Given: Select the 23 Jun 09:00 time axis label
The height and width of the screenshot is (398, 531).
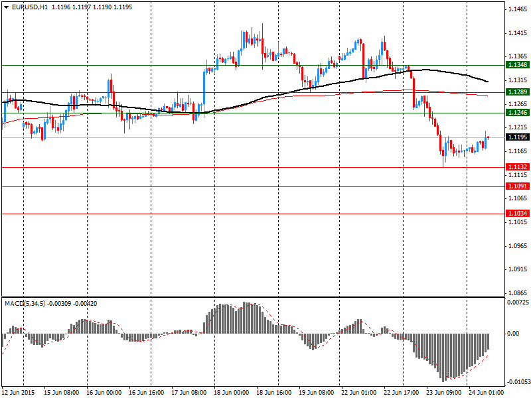Looking at the screenshot, I should coord(443,393).
